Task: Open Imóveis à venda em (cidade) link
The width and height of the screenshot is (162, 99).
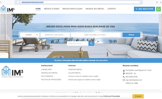Action: [x=83, y=76]
